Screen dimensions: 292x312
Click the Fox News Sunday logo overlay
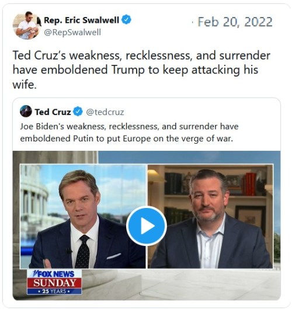[x=54, y=282]
